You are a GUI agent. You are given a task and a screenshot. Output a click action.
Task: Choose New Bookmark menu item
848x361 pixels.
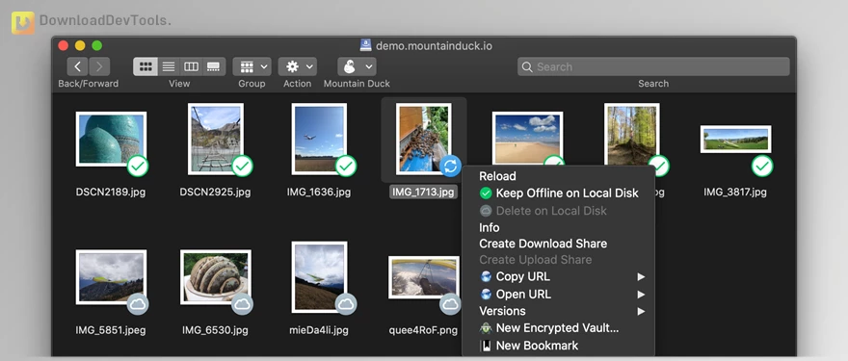pyautogui.click(x=558, y=346)
